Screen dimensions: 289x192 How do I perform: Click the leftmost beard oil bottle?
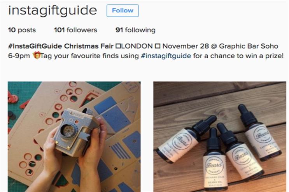point(186,140)
